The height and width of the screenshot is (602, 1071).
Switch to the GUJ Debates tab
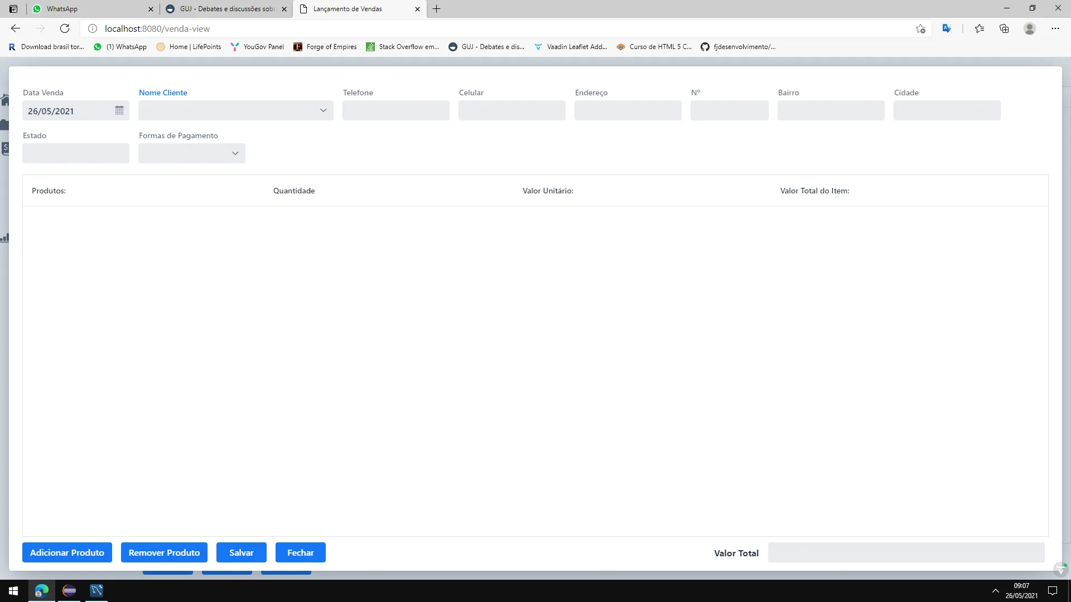click(x=226, y=9)
